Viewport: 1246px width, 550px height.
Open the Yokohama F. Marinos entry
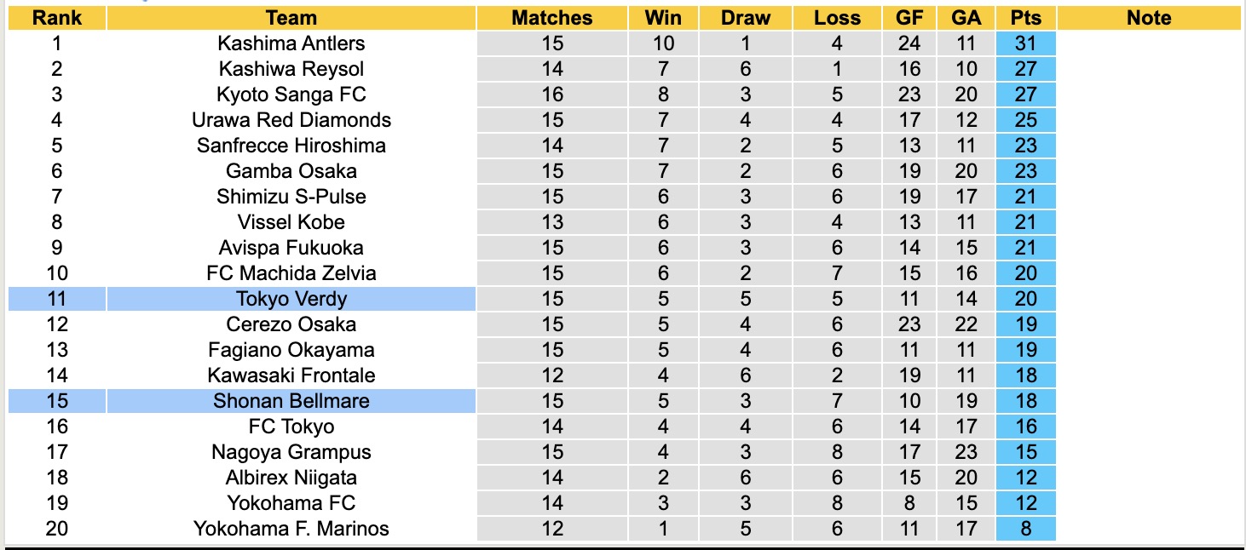coord(291,529)
